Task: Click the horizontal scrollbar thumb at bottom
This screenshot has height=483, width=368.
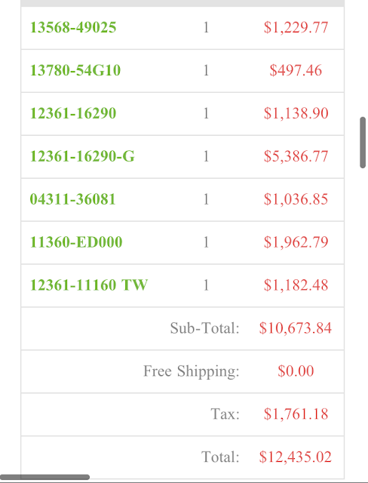Action: pyautogui.click(x=45, y=477)
